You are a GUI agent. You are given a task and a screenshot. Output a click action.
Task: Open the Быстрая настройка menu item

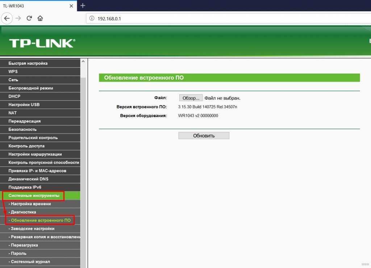pos(28,63)
